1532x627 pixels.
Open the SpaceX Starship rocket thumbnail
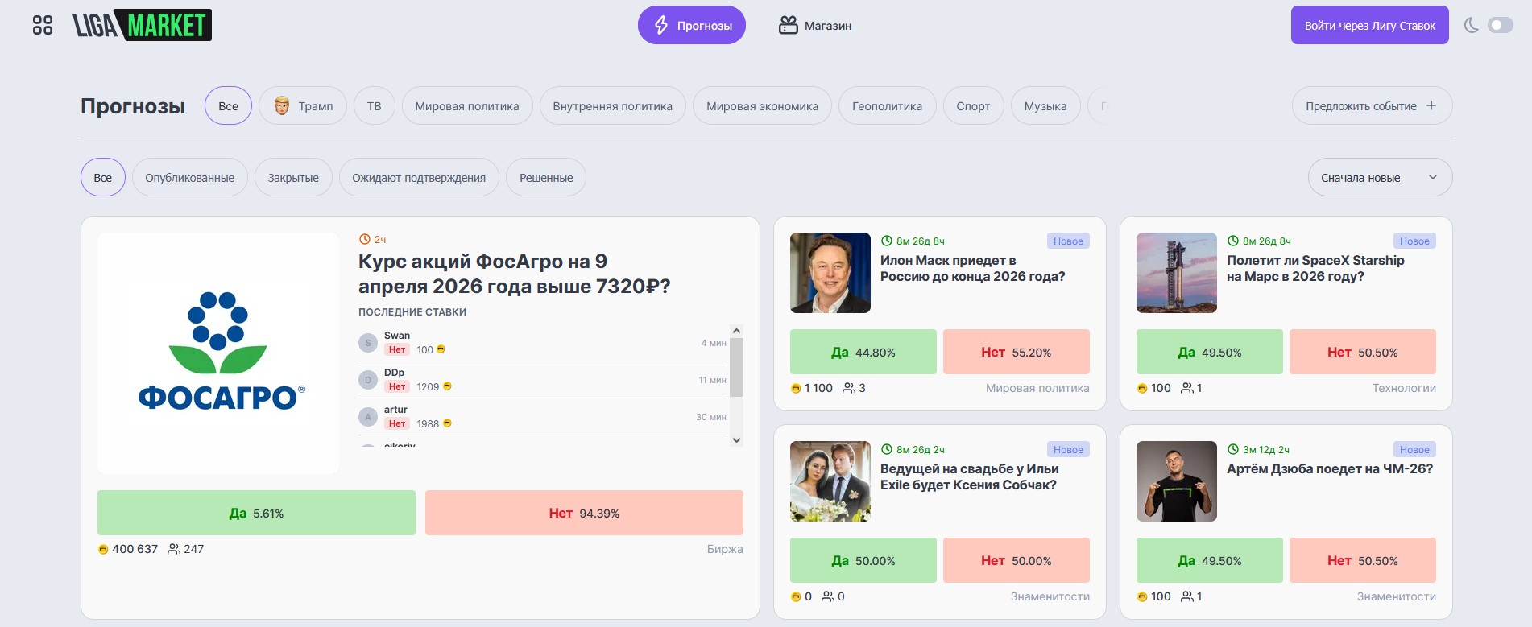tap(1176, 273)
